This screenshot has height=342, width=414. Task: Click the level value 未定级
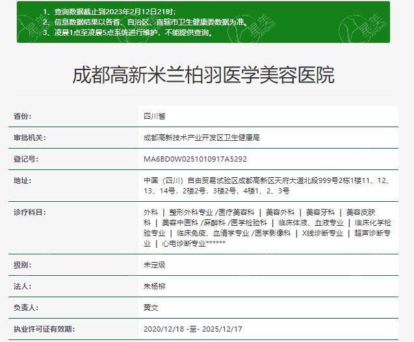155,265
